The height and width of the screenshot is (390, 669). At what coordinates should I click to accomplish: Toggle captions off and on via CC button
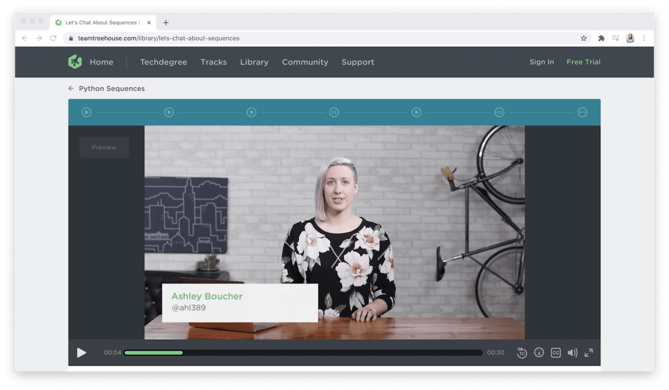556,353
